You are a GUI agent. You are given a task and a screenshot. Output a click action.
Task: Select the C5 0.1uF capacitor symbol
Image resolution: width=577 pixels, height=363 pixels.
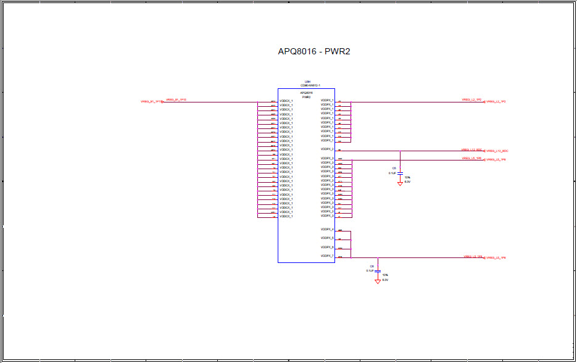coord(400,173)
